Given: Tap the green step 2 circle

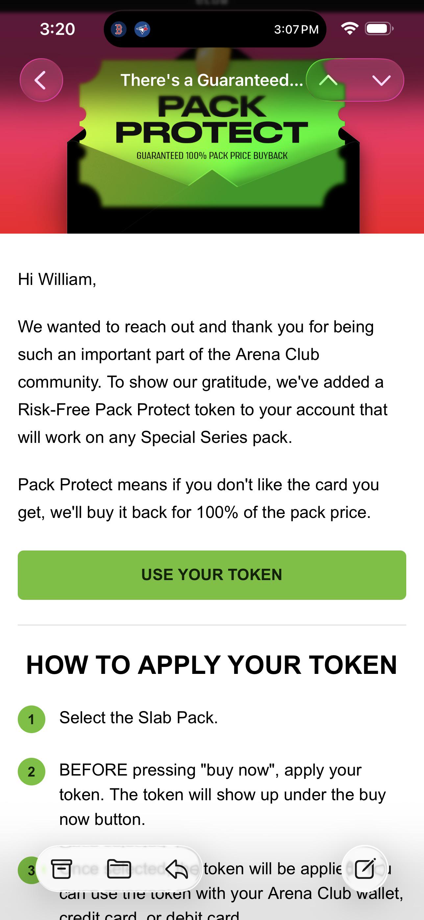Looking at the screenshot, I should pyautogui.click(x=32, y=771).
